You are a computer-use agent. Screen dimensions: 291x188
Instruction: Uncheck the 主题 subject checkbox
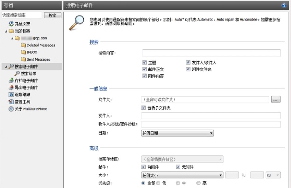(144, 62)
